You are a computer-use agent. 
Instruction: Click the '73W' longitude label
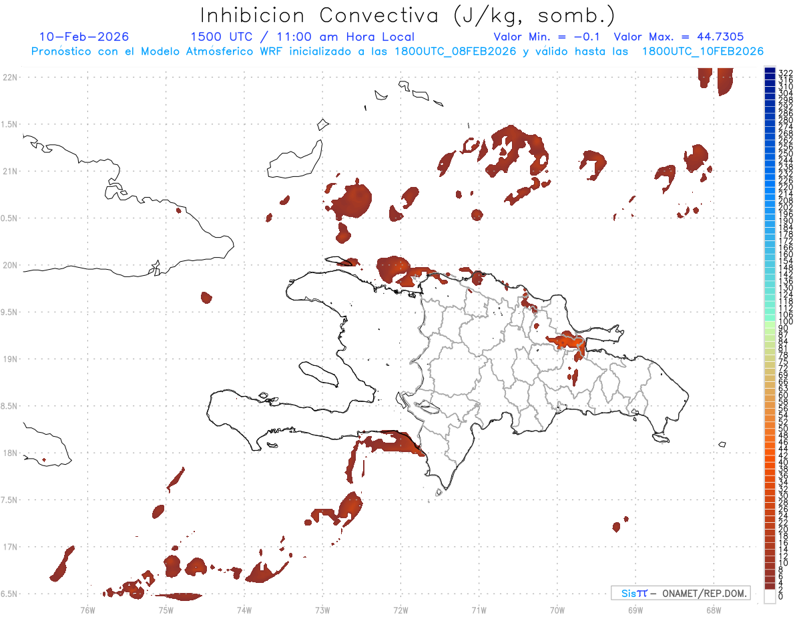point(322,609)
